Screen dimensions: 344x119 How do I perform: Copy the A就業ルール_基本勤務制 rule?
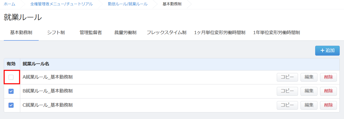tap(287, 77)
